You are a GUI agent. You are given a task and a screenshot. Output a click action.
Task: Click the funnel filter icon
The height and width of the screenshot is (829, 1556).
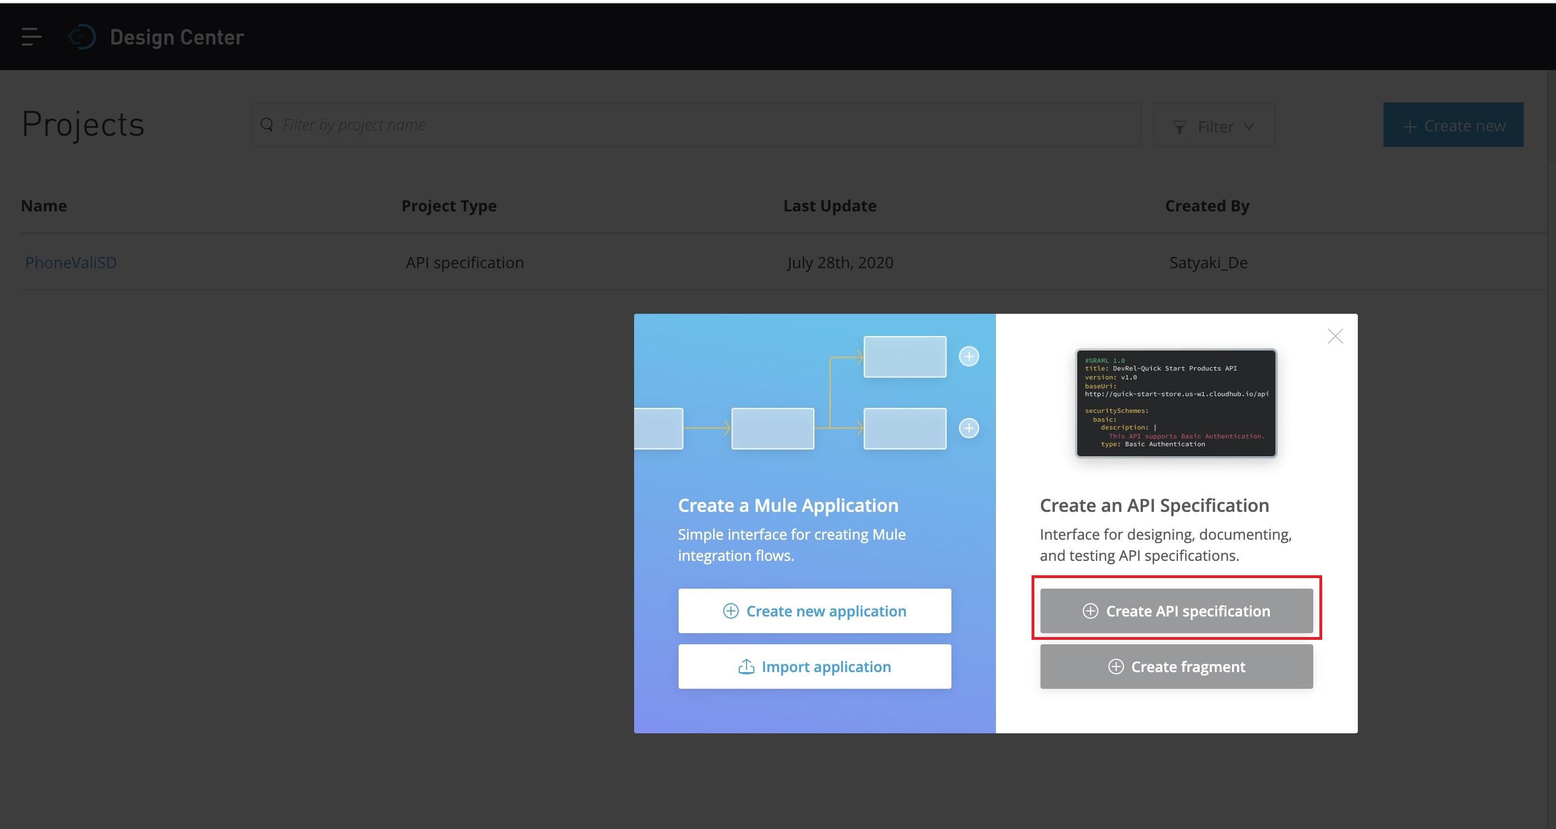1179,127
